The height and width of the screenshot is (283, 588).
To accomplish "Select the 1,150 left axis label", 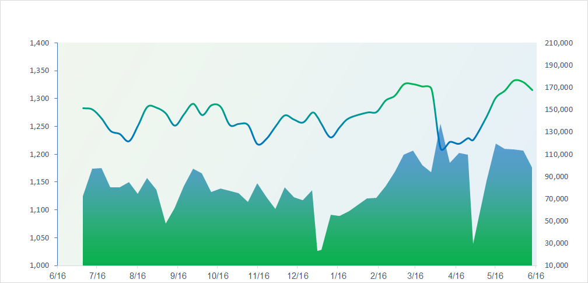I will 39,182.
